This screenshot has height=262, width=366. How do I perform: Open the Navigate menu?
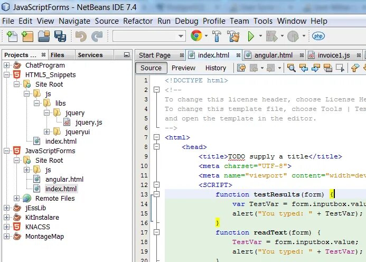[x=74, y=21]
